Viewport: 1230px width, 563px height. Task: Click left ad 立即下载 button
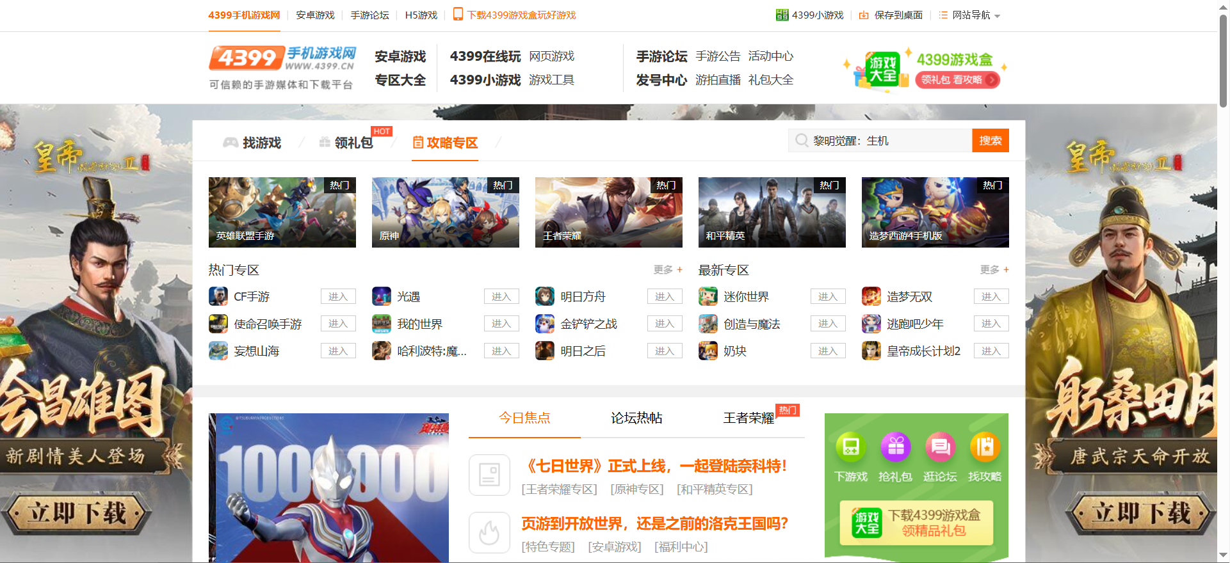[77, 513]
